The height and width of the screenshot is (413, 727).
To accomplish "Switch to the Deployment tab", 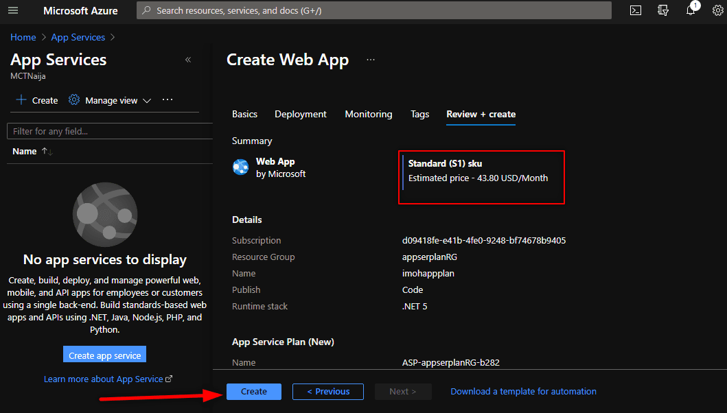I will 301,114.
